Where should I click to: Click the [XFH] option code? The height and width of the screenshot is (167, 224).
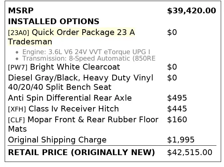point(17,109)
